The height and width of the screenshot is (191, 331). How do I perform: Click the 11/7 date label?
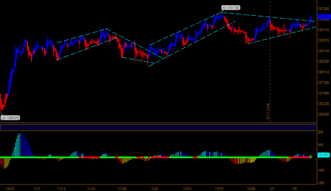[37, 189]
